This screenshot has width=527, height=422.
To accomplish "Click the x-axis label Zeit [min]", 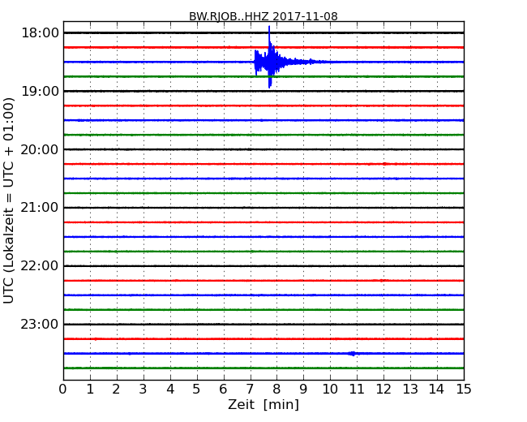I will coord(263,404).
